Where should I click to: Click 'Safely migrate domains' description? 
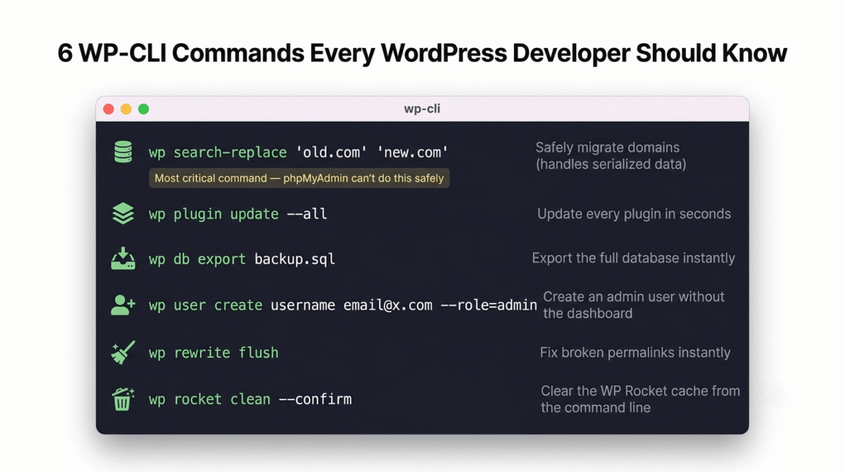pos(611,156)
